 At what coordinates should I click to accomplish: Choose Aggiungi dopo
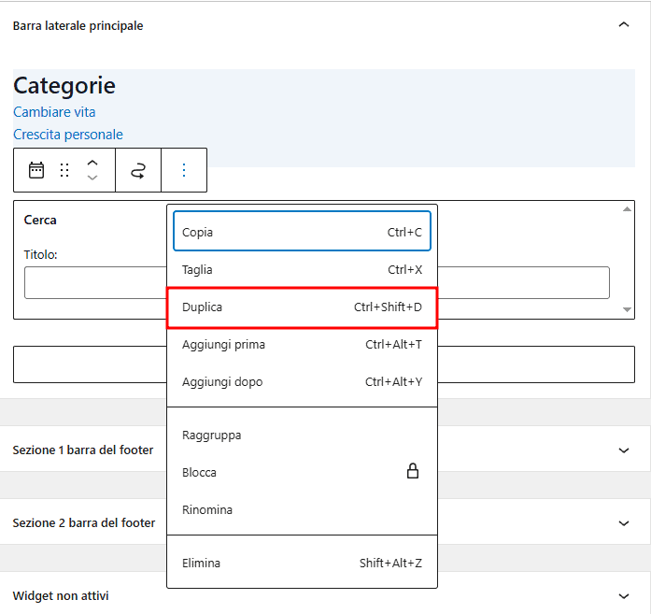(302, 382)
